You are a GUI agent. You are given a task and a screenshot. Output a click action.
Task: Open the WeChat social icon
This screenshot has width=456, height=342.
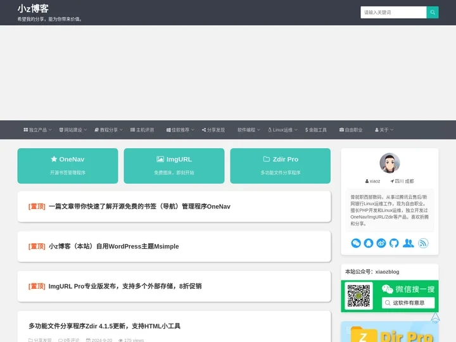(x=356, y=243)
